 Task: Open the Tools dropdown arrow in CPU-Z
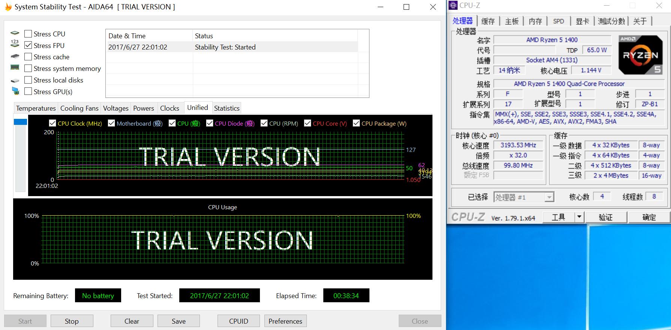[x=579, y=217]
